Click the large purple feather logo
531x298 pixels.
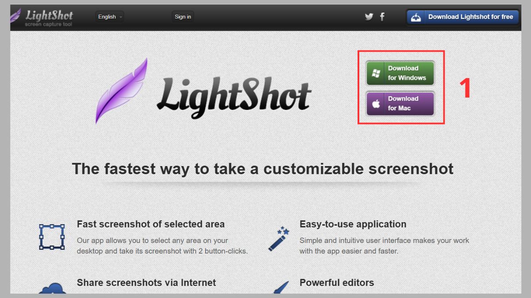(121, 91)
